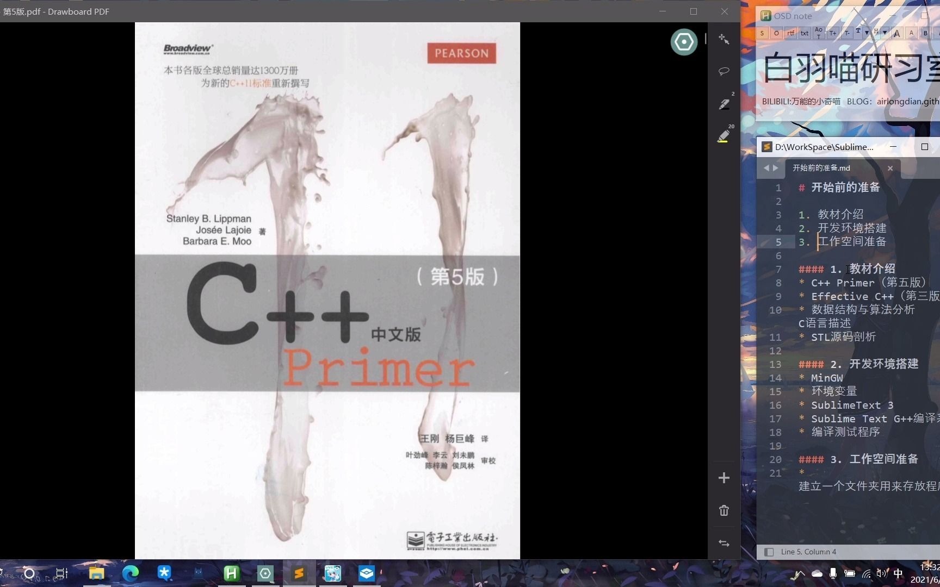Expand hidden system tray icons chevron
The width and height of the screenshot is (940, 587).
[x=799, y=574]
